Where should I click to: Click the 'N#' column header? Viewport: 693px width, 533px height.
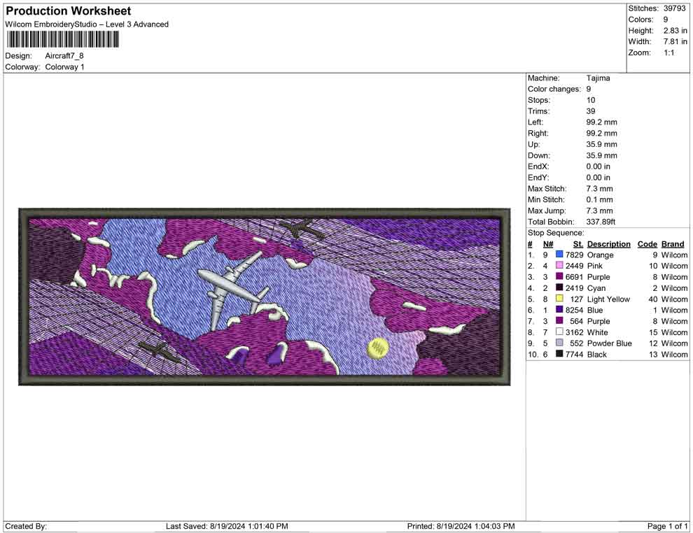point(548,244)
